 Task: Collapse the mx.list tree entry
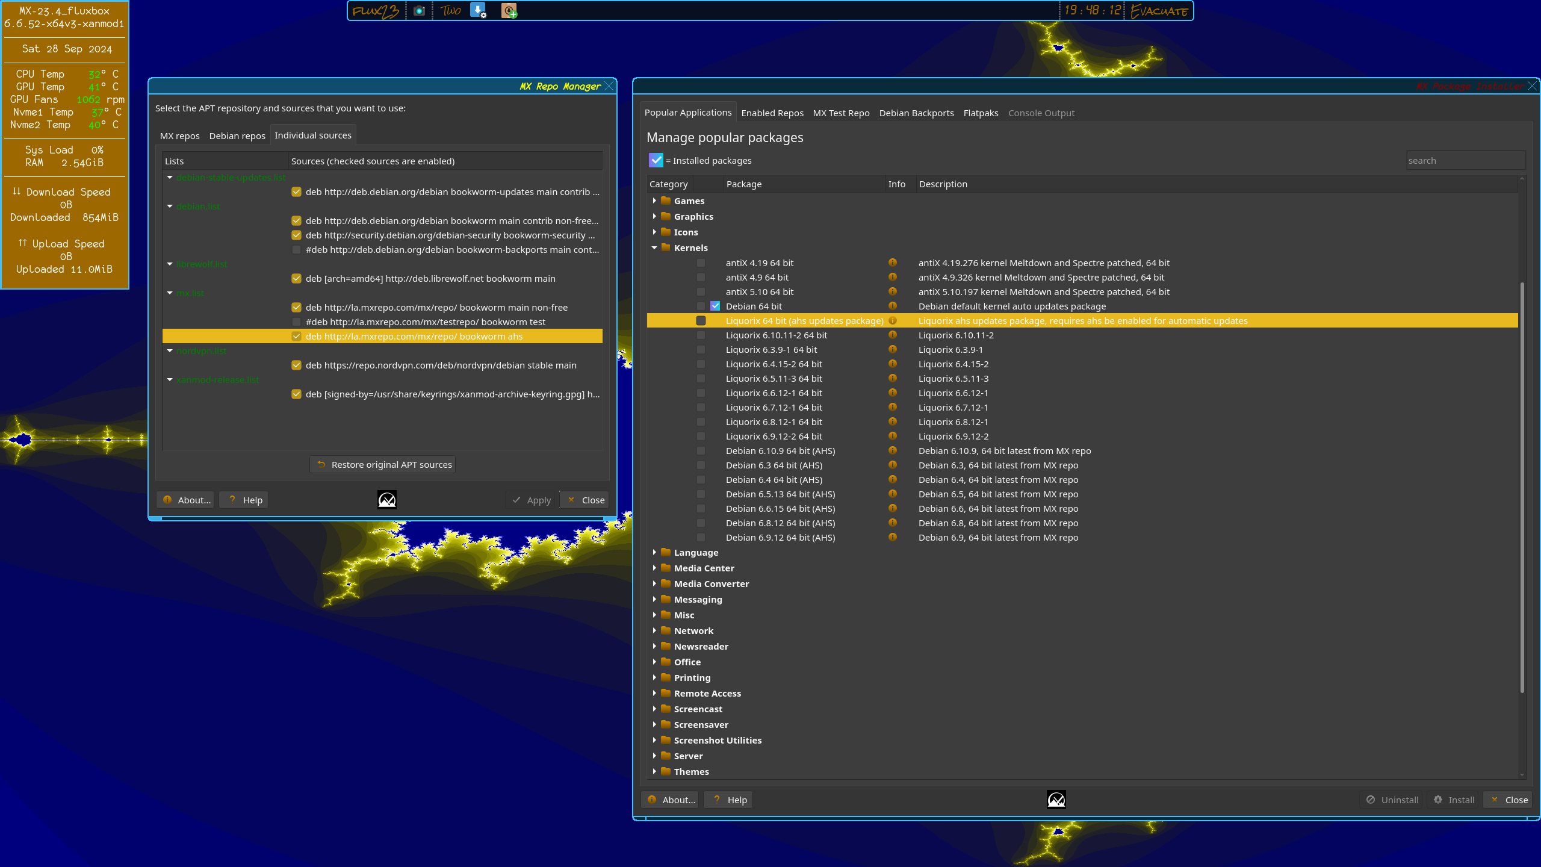tap(170, 293)
